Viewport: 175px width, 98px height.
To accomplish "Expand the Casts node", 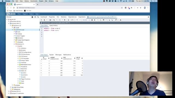I will pyautogui.click(x=14, y=32).
